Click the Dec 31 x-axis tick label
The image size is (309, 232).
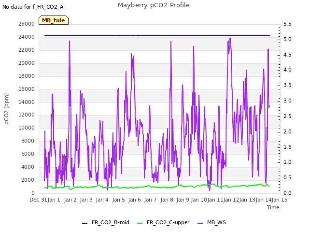[38, 200]
